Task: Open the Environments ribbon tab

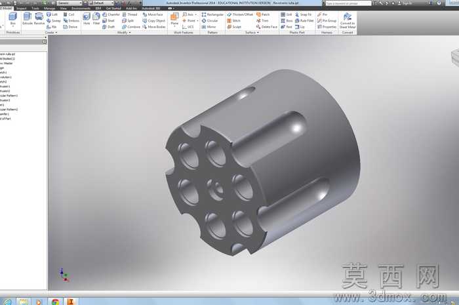Action: (x=81, y=9)
